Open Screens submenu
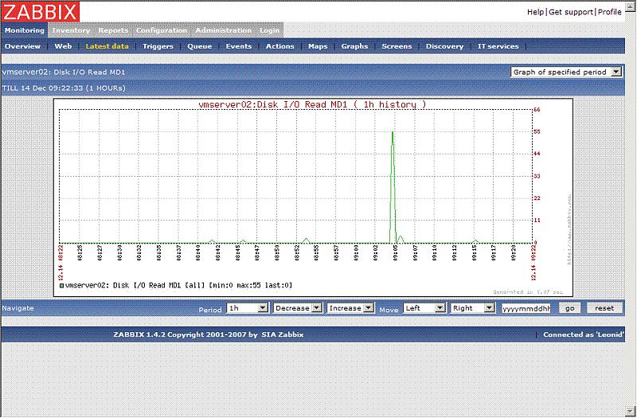 397,46
